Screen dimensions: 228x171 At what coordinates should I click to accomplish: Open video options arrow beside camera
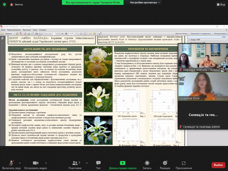click(x=46, y=163)
